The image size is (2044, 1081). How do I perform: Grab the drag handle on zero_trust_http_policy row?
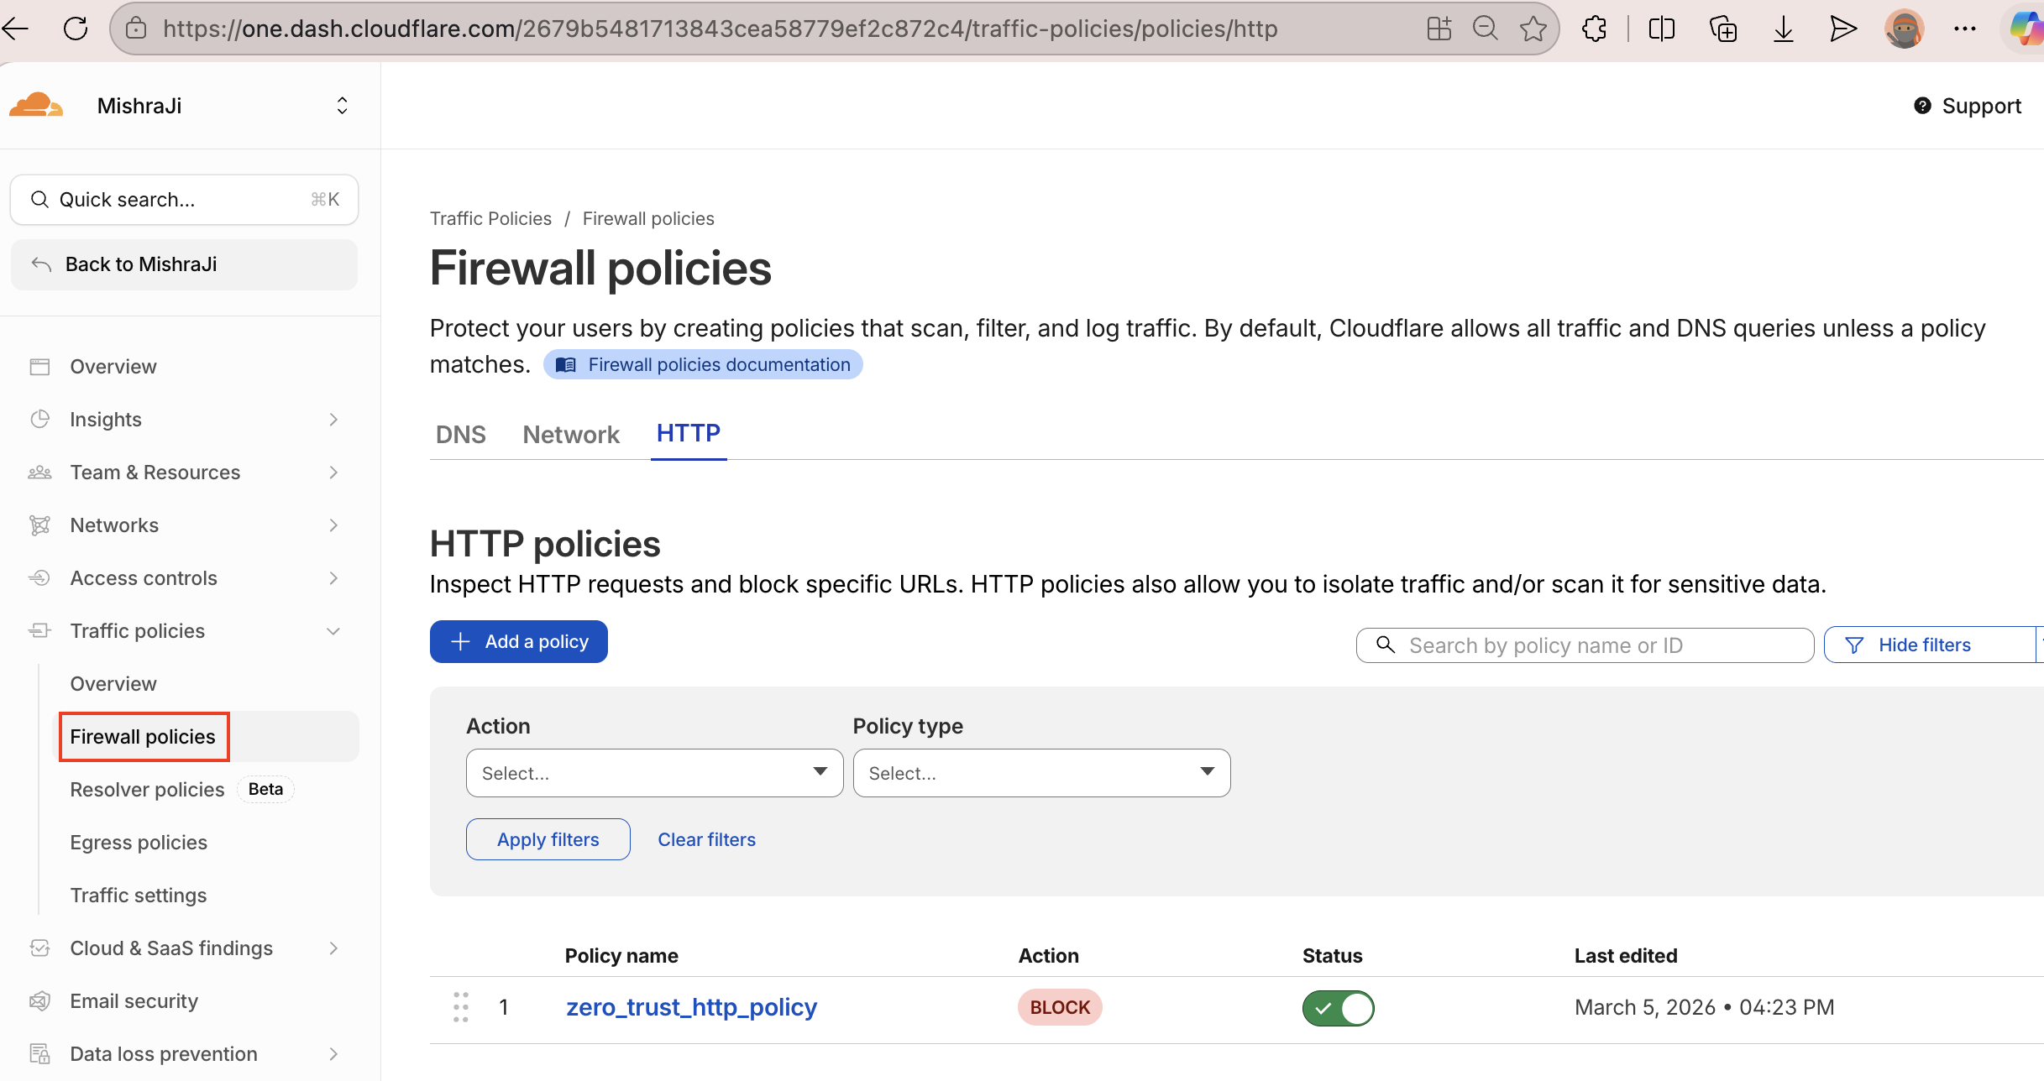coord(460,1006)
